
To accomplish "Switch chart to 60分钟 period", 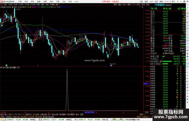I will tap(33, 4).
